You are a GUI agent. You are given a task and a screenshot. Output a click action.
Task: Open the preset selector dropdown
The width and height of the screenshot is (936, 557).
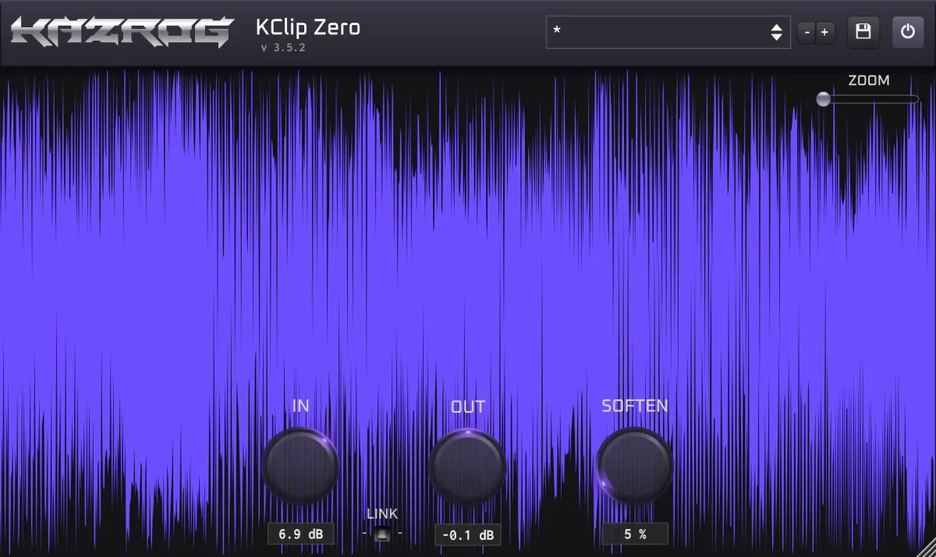pos(668,32)
